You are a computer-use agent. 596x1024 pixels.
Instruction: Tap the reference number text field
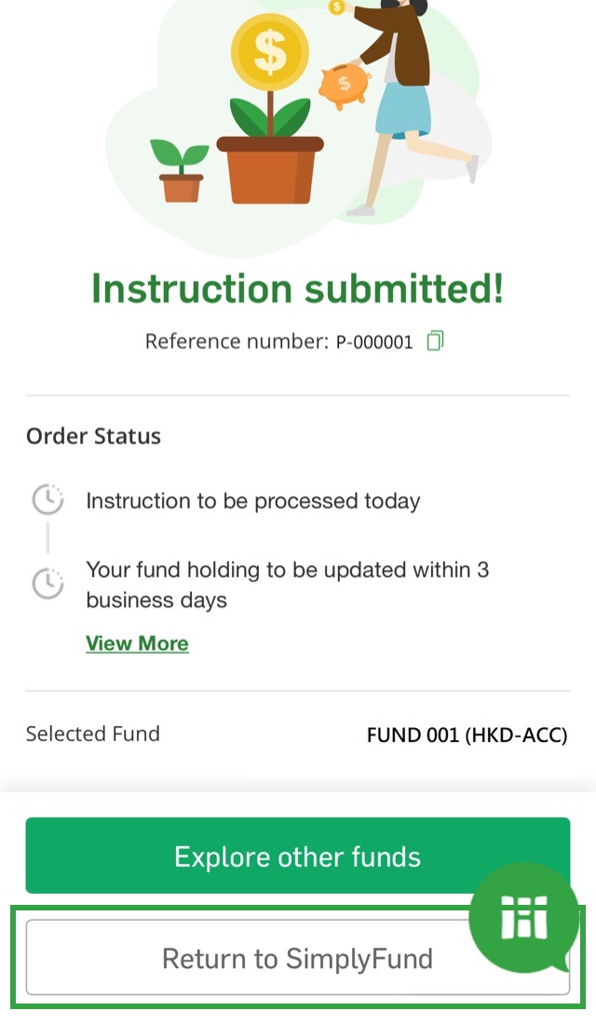point(279,341)
